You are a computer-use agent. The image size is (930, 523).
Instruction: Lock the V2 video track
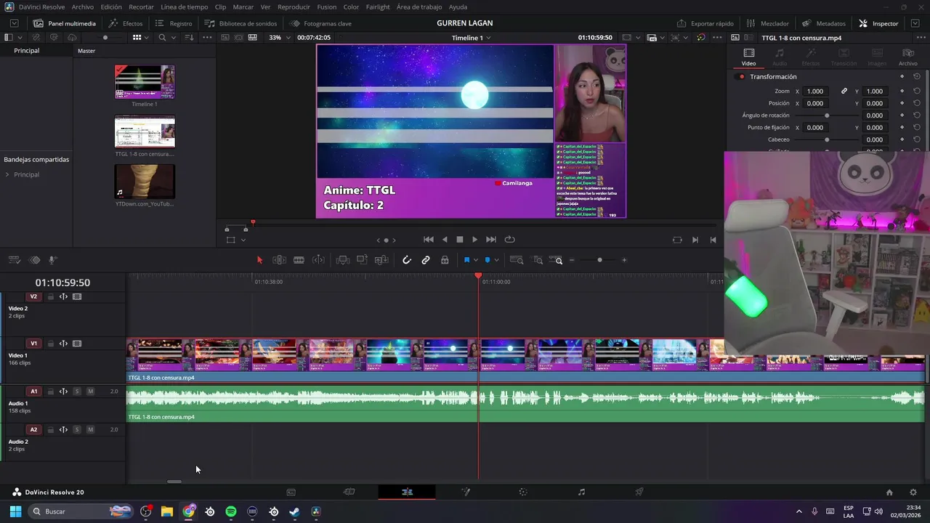pyautogui.click(x=51, y=296)
